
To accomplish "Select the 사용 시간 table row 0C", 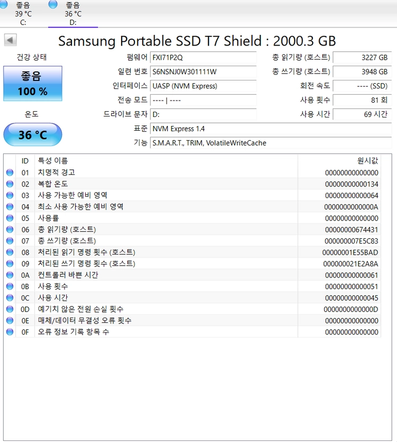I will pos(192,297).
